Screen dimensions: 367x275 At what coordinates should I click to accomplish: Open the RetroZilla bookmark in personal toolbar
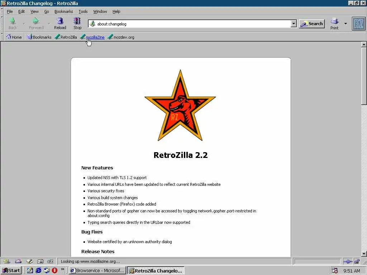coord(66,37)
